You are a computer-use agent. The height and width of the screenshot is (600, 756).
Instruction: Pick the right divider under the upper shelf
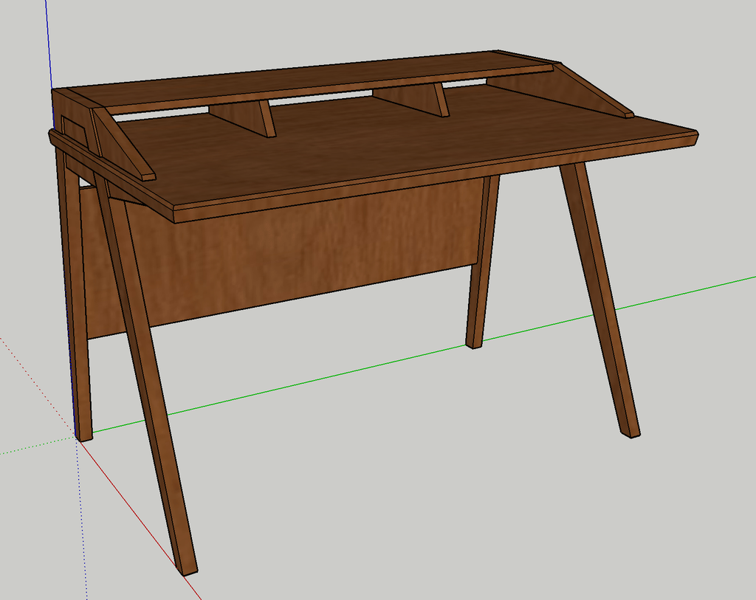tap(412, 98)
